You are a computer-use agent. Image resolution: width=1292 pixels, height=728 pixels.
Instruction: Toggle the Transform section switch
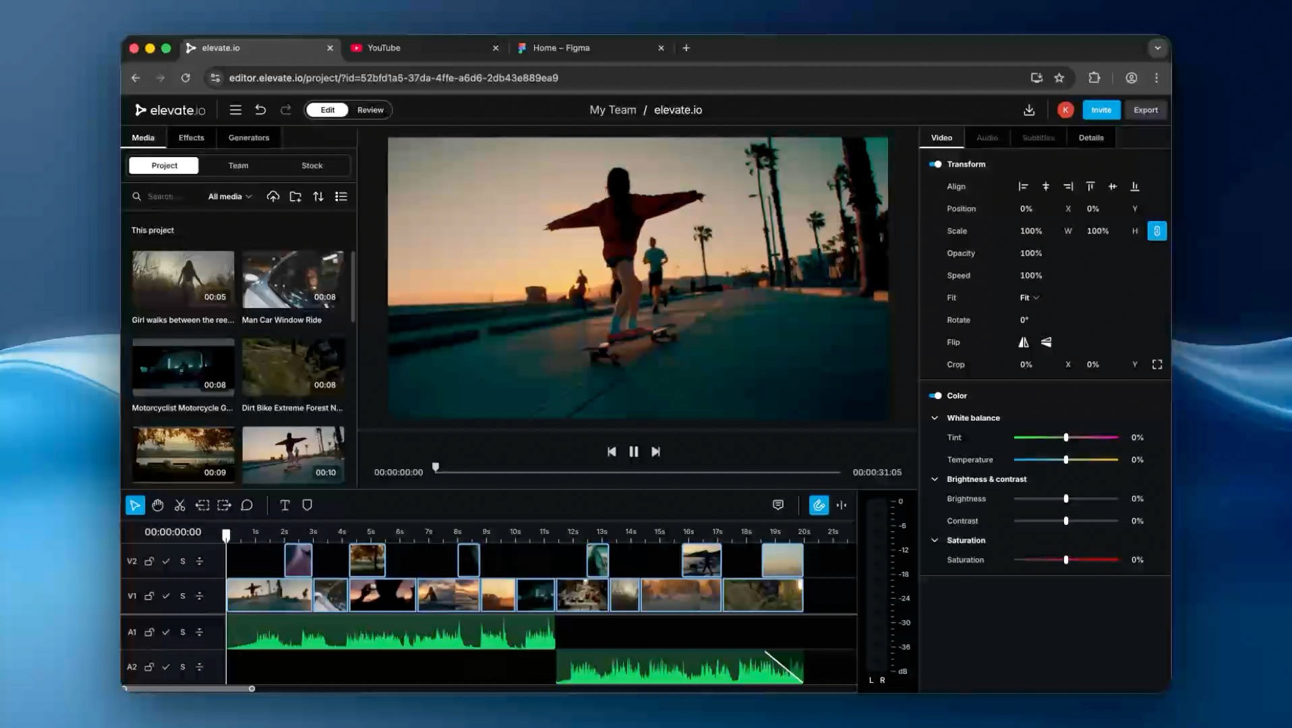935,164
